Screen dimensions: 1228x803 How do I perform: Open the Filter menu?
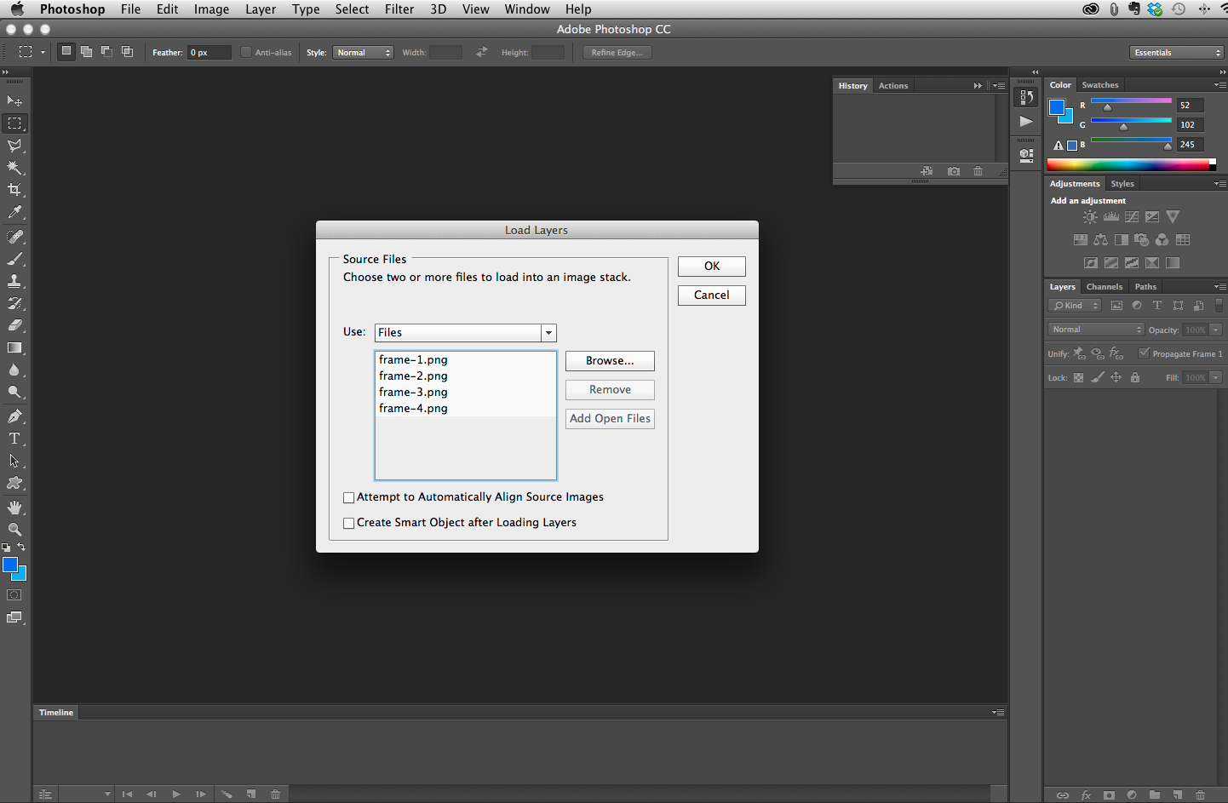(x=399, y=9)
